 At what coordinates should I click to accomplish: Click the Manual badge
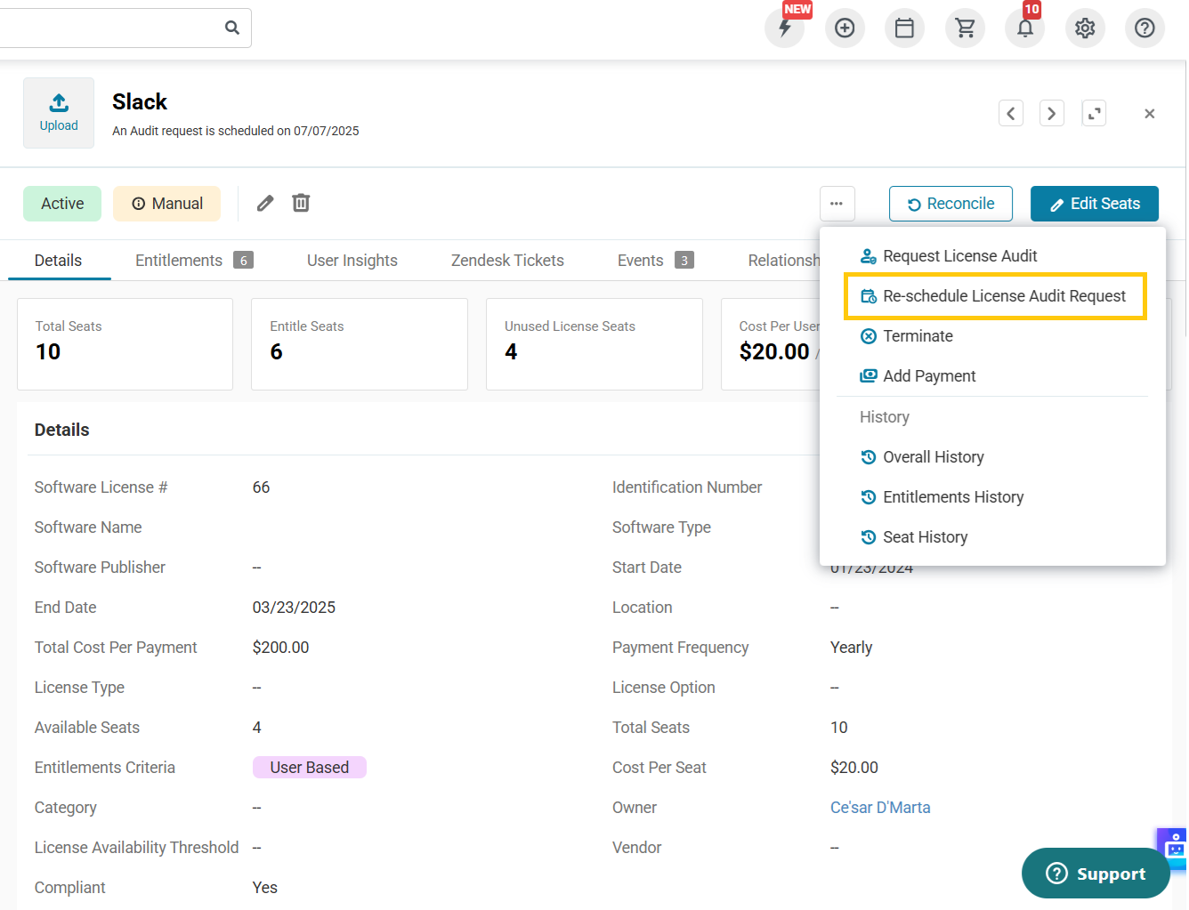click(167, 204)
